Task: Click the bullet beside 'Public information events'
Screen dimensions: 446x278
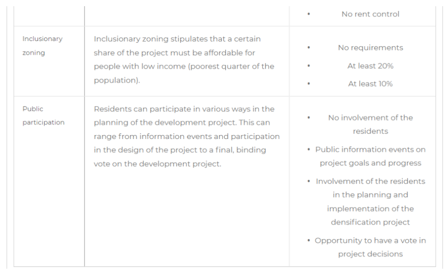Action: pos(309,150)
